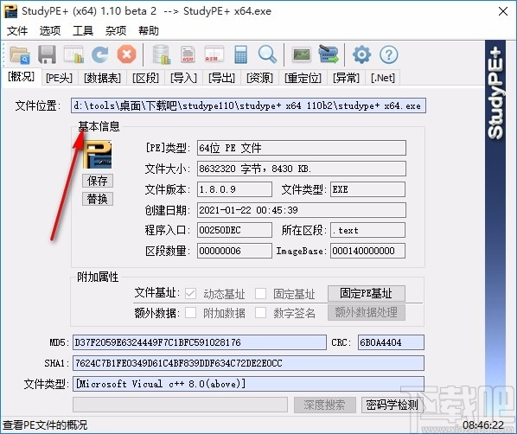Switch to the [数据表] tab
Screen dimensions: 517x434
pyautogui.click(x=102, y=78)
